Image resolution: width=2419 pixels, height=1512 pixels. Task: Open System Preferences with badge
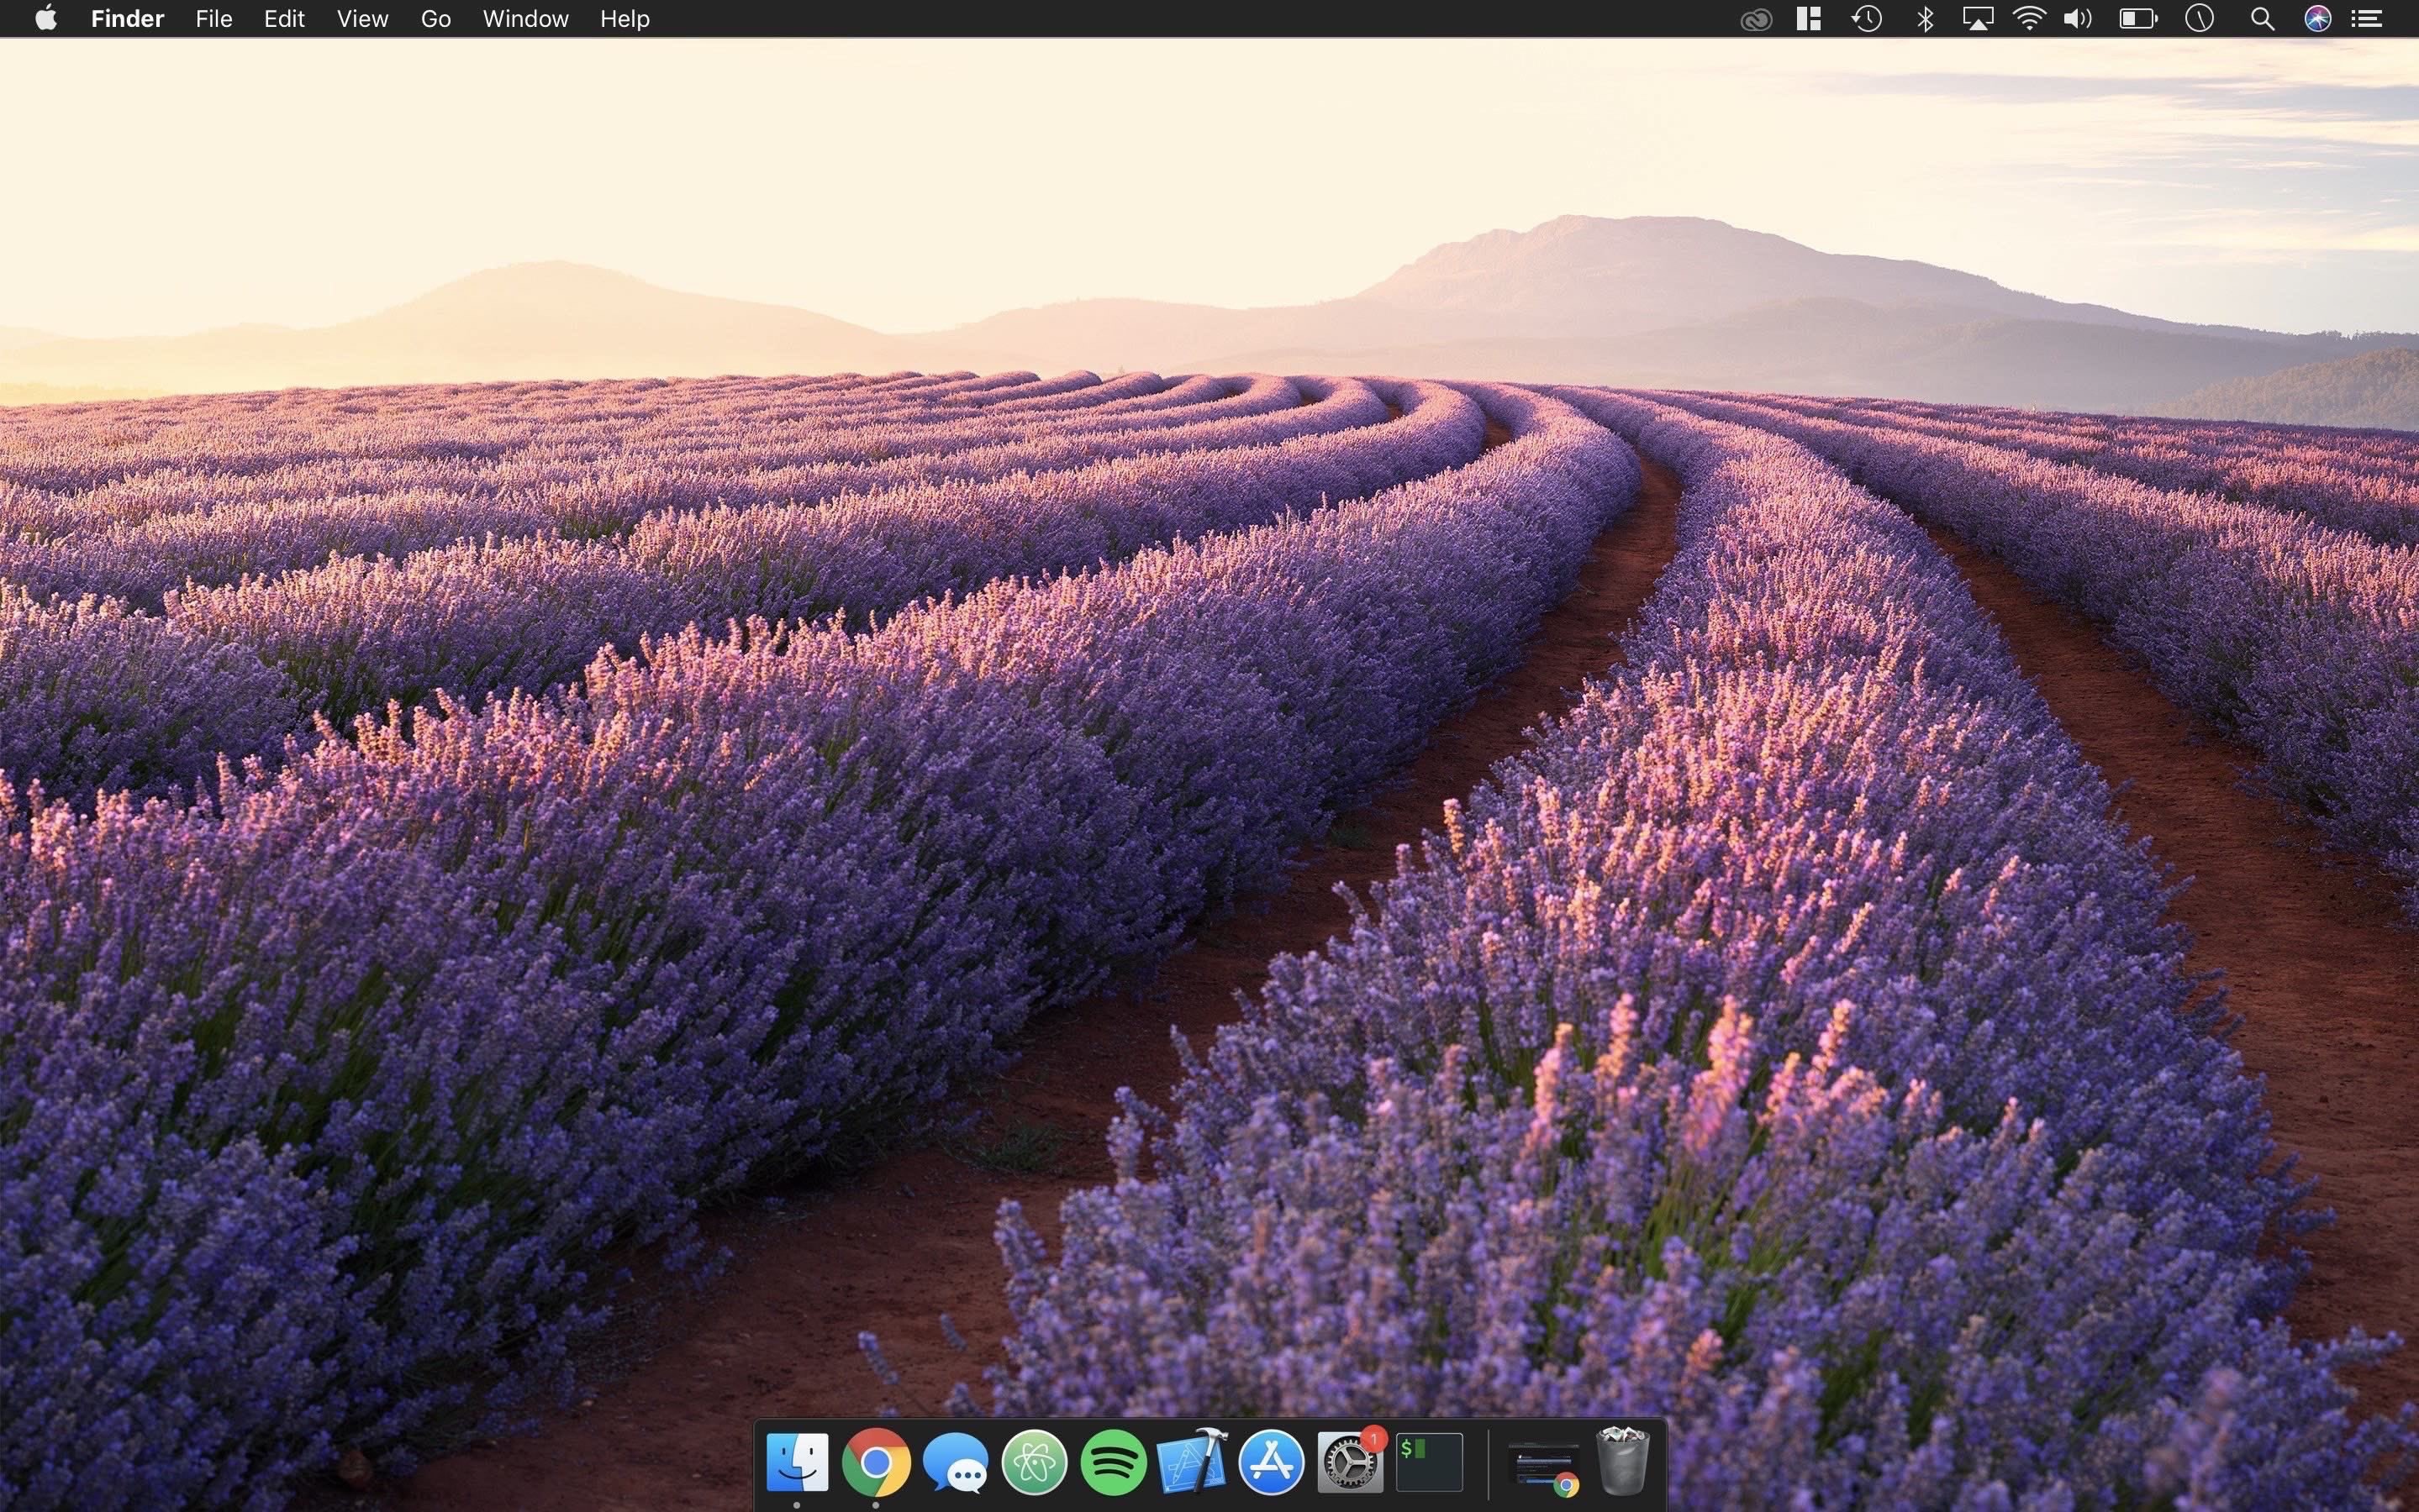[1351, 1462]
